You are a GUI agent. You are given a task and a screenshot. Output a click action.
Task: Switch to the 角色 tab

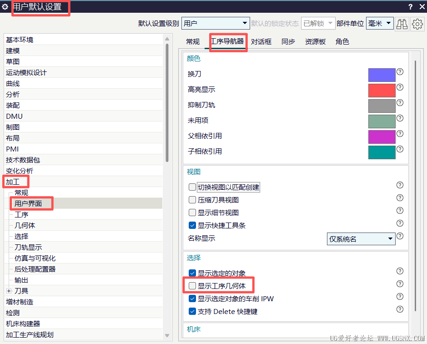342,42
